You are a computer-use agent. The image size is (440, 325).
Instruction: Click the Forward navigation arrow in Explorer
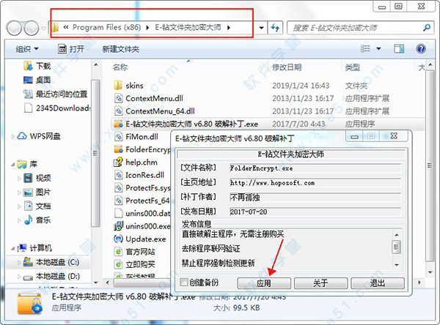click(x=32, y=28)
